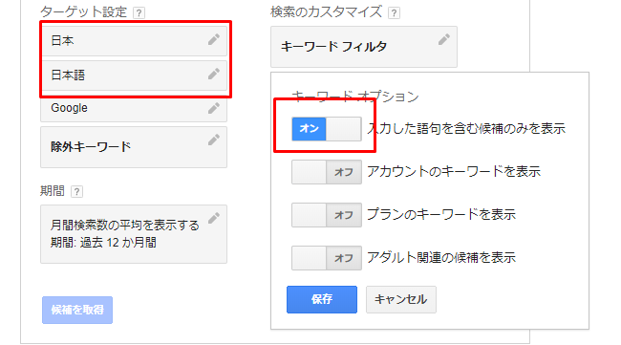Edit the 日本語 language pencil icon
The width and height of the screenshot is (621, 345).
(214, 74)
